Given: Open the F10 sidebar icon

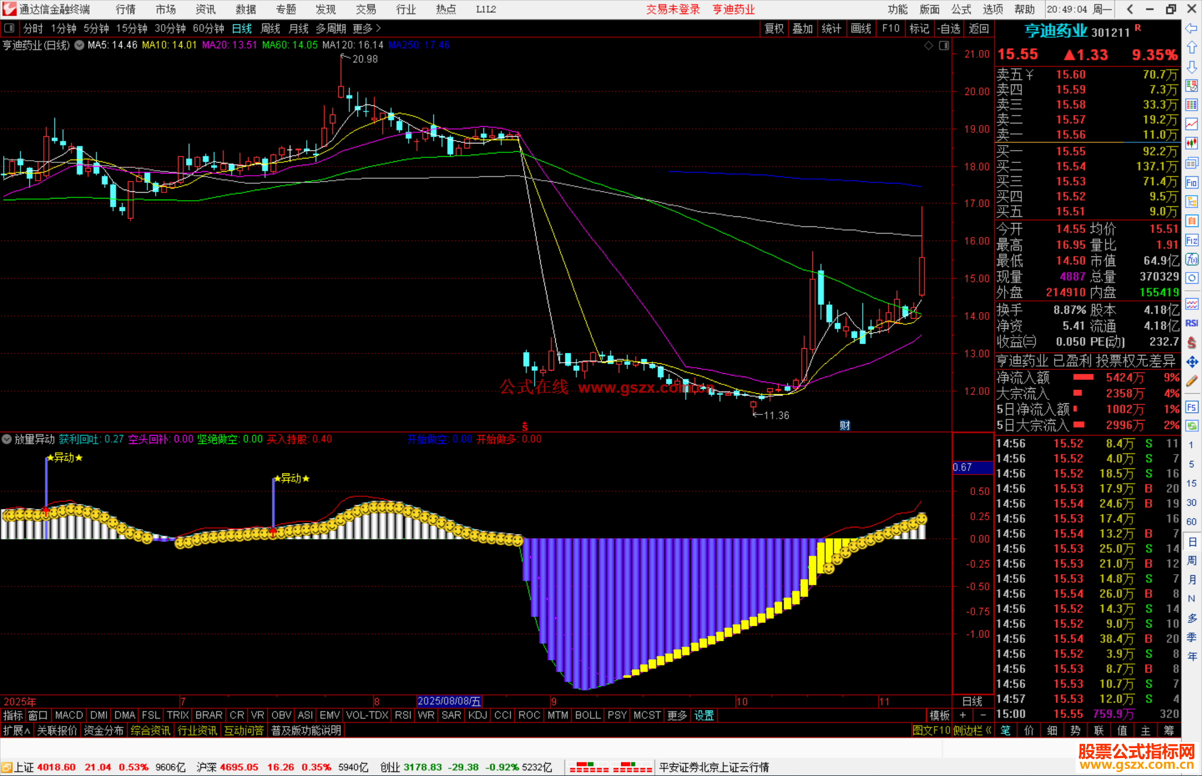Looking at the screenshot, I should [x=1191, y=182].
